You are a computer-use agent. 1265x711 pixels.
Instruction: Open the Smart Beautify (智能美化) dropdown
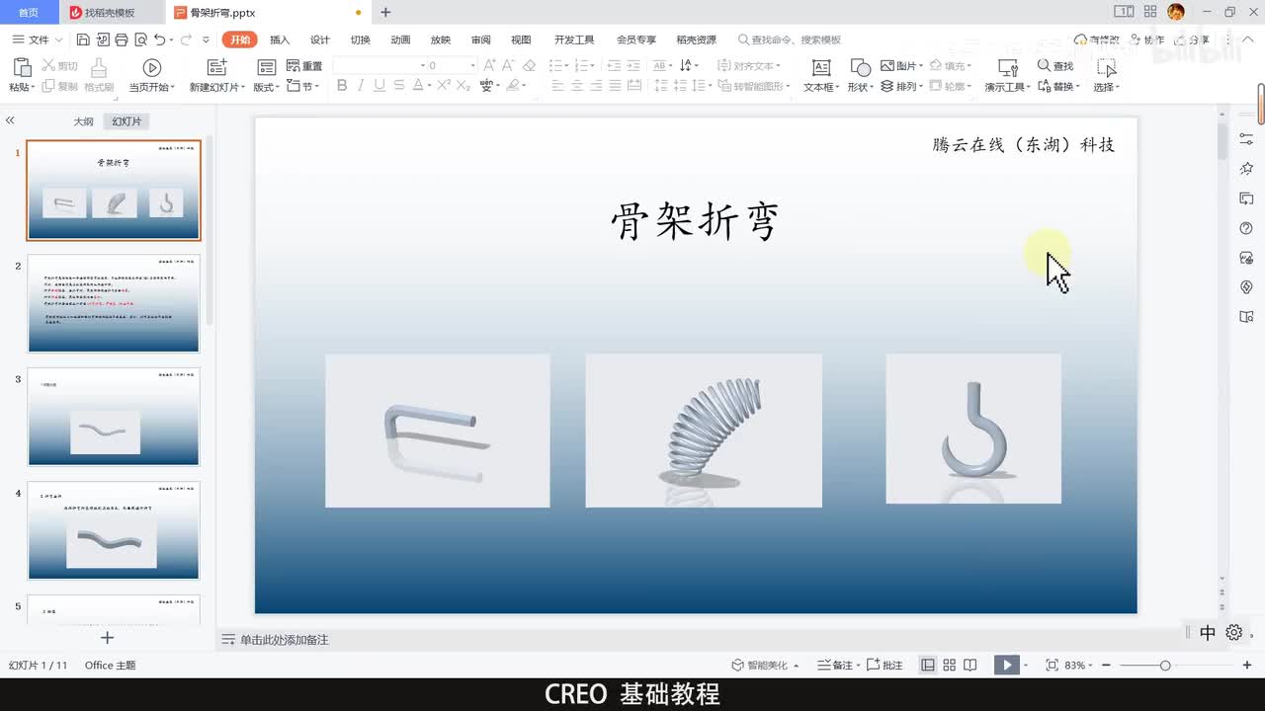tap(765, 666)
